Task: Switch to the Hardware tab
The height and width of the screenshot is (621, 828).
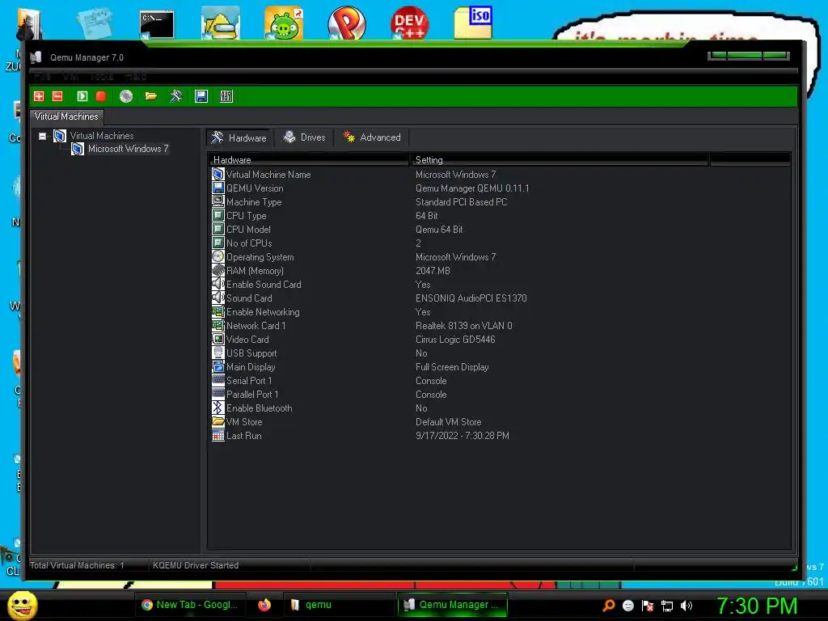Action: (239, 137)
